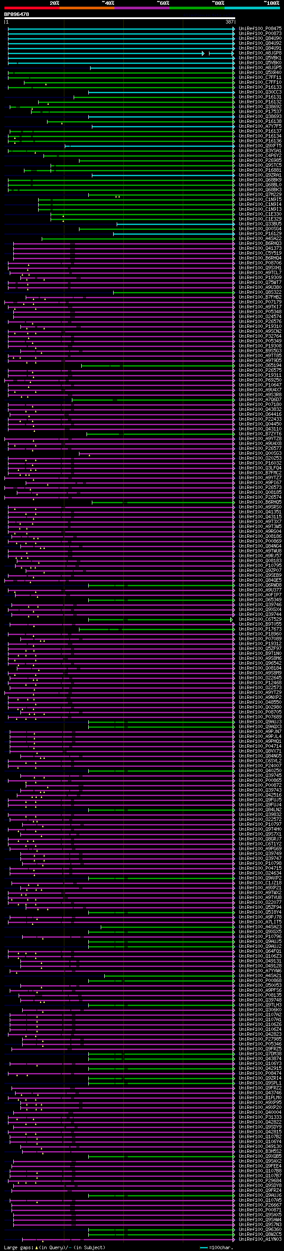The height and width of the screenshot is (1251, 284).
Task: Select hit label UniRef100_P26985
Action: pyautogui.click(x=260, y=160)
